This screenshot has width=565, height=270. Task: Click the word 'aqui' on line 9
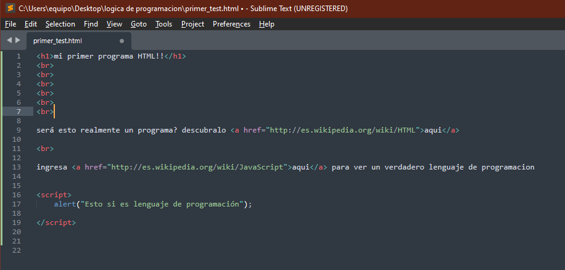433,130
